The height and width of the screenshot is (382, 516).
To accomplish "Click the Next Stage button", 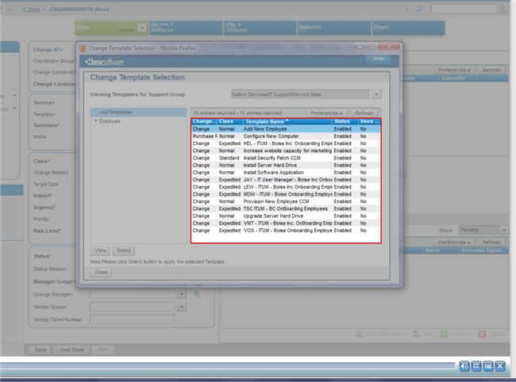I will pyautogui.click(x=72, y=350).
